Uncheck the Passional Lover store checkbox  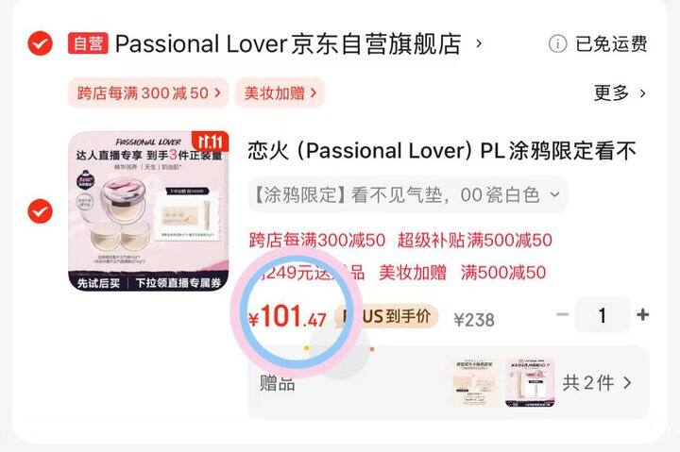click(40, 43)
